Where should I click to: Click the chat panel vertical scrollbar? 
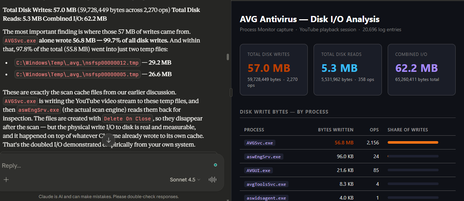(x=228, y=57)
